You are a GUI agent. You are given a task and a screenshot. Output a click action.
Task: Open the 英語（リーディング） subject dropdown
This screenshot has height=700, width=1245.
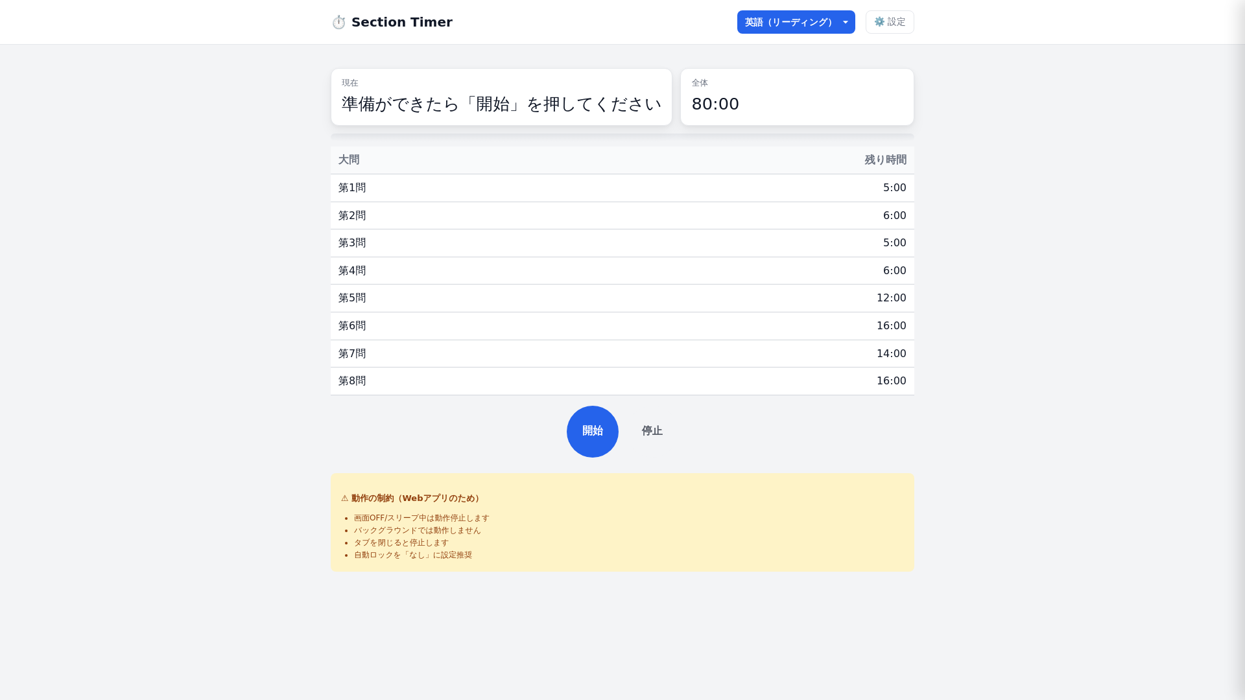point(796,22)
